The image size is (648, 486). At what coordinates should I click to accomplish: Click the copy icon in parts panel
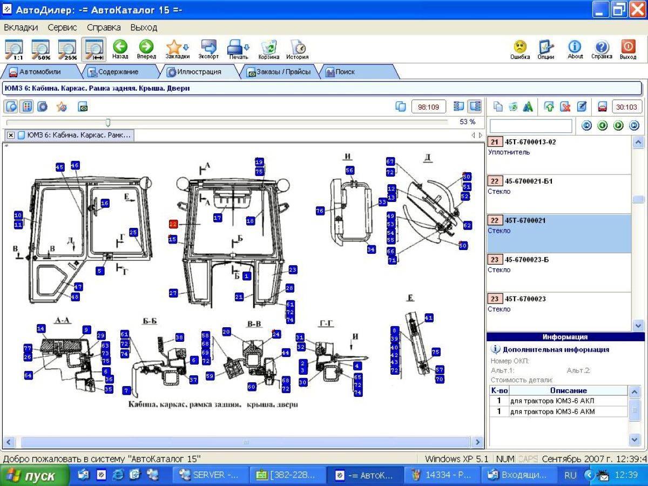point(498,106)
